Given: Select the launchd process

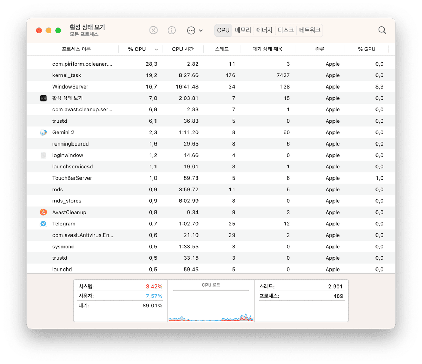Looking at the screenshot, I should click(x=211, y=269).
